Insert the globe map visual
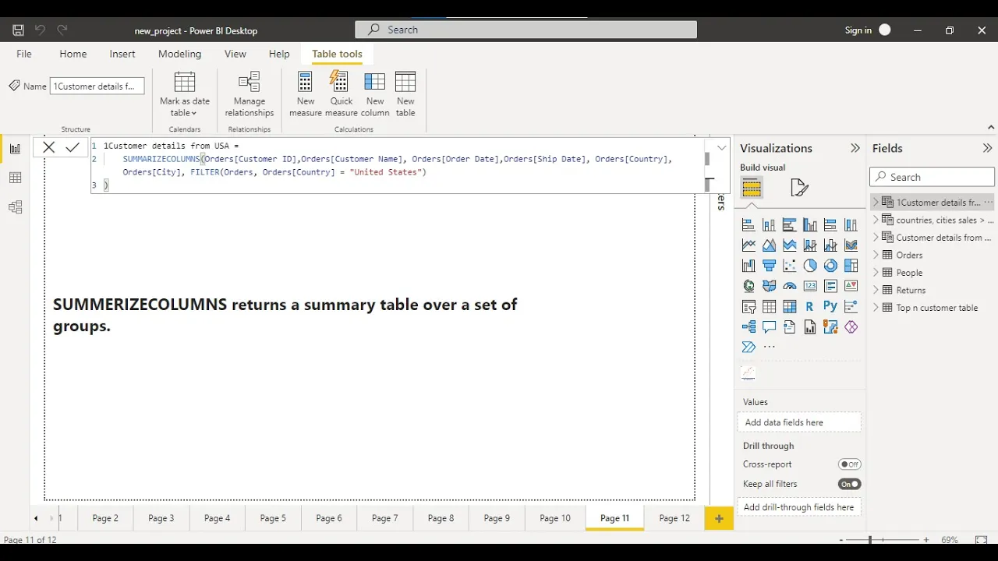998x561 pixels. pos(748,286)
